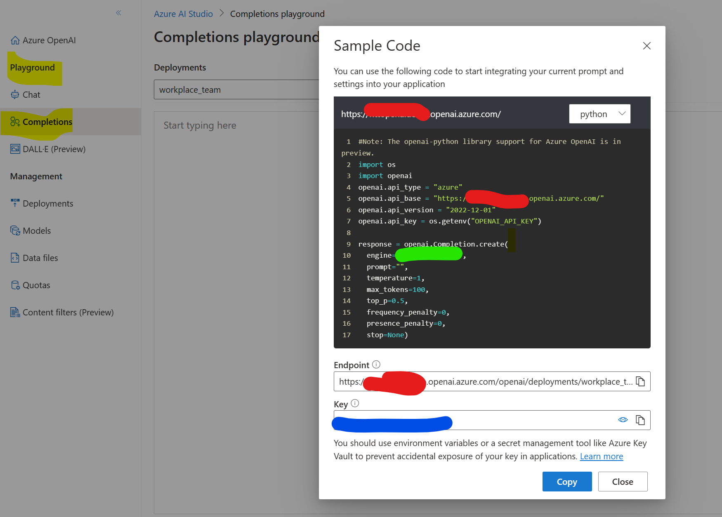The image size is (722, 517).
Task: Click the 'frequency_penalty=0' code line
Action: pyautogui.click(x=408, y=312)
